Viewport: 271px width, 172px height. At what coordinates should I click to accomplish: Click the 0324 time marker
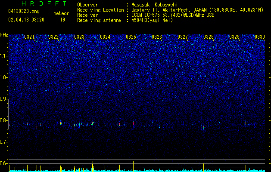[x=105, y=37]
